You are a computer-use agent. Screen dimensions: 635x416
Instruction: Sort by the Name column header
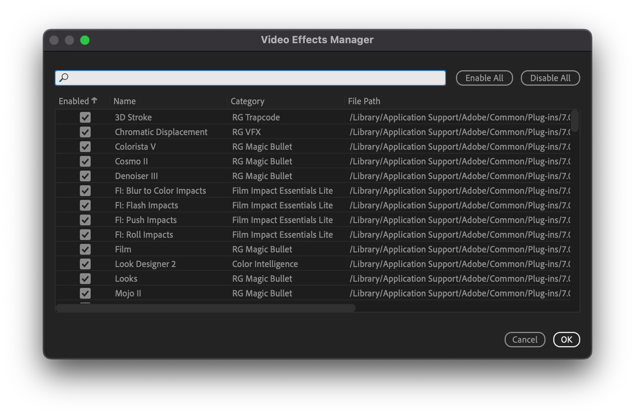(125, 101)
